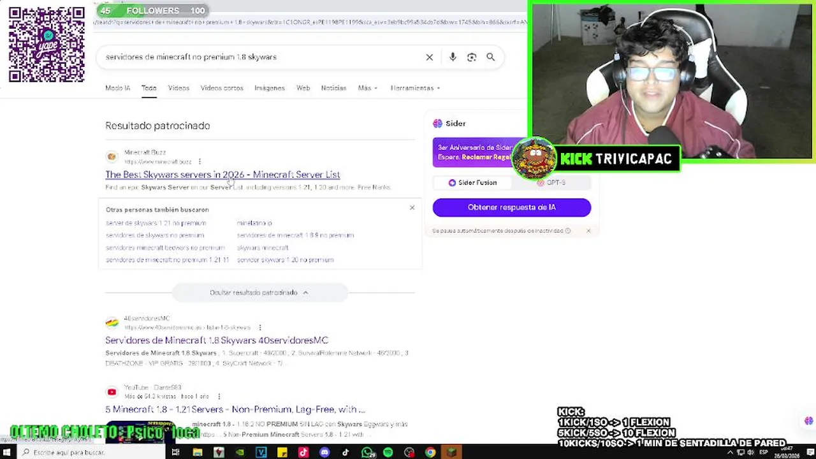Open the '5 Minecraft 1.8 - 1.21 Servers' video result
This screenshot has width=816, height=459.
235,409
